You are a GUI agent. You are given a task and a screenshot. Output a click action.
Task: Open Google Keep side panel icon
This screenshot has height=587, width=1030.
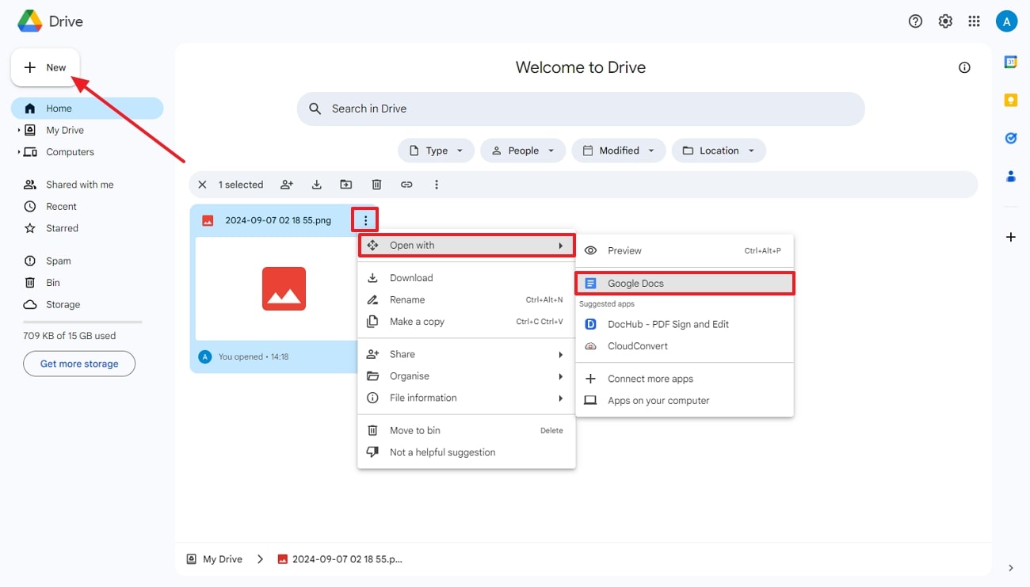[x=1011, y=100]
